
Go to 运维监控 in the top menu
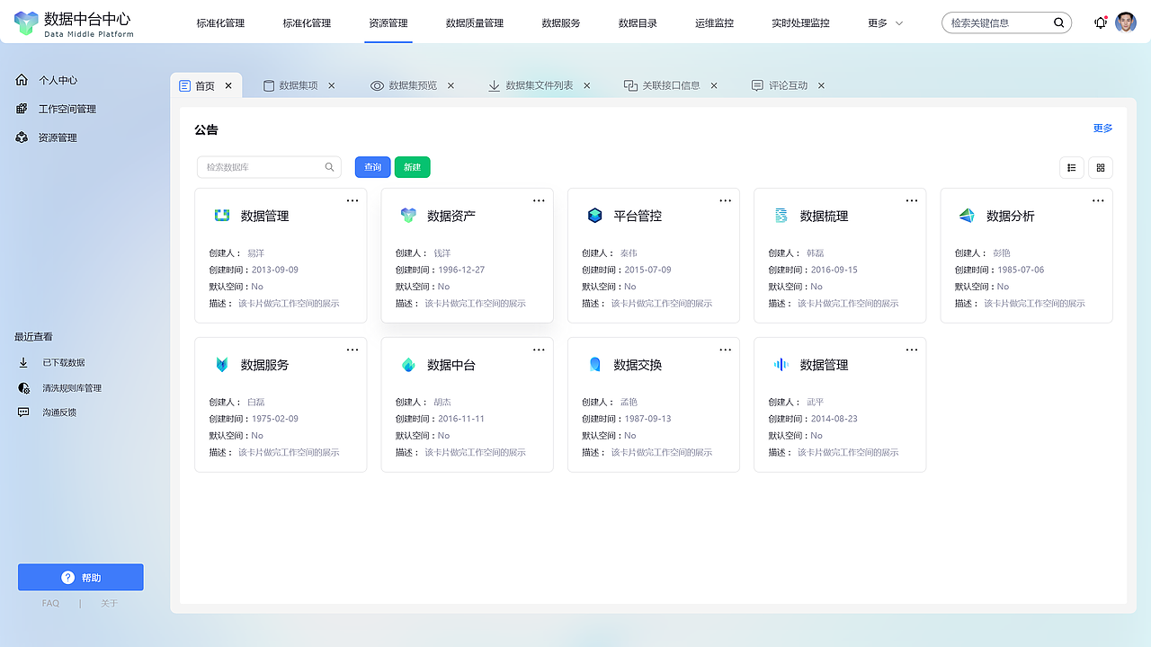(x=714, y=23)
